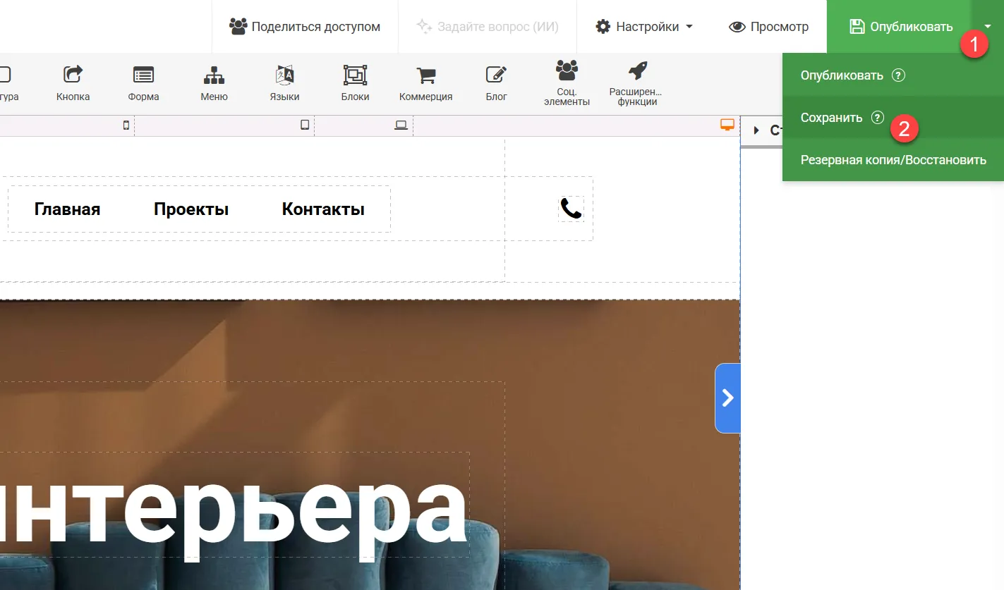This screenshot has height=590, width=1004.
Task: Click Поделиться доступом button
Action: (305, 27)
